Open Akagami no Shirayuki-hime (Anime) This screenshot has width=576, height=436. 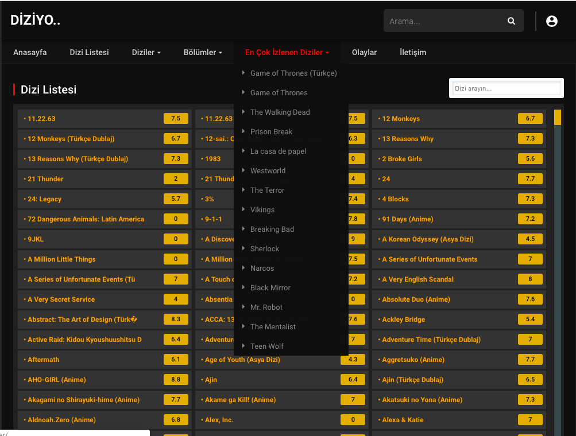pos(83,400)
